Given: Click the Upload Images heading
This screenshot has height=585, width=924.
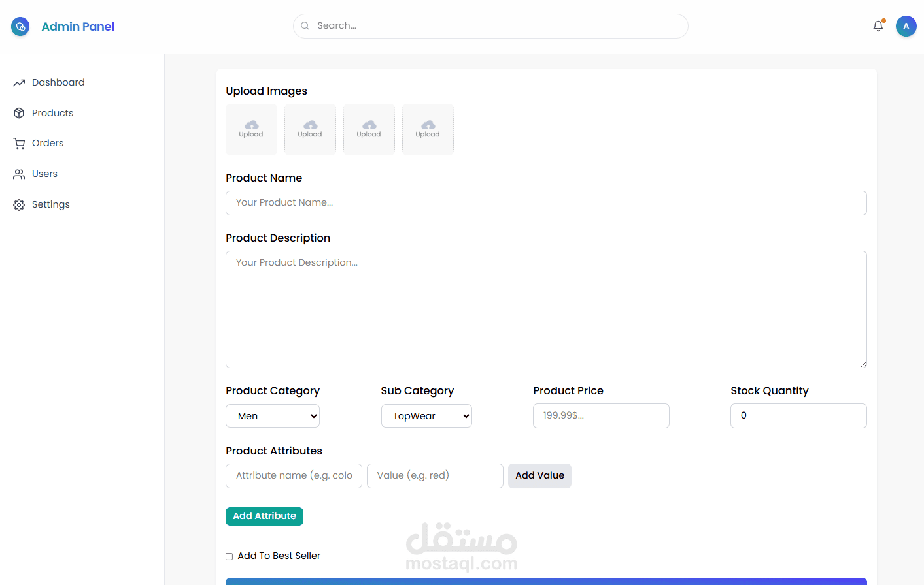Looking at the screenshot, I should (x=266, y=91).
